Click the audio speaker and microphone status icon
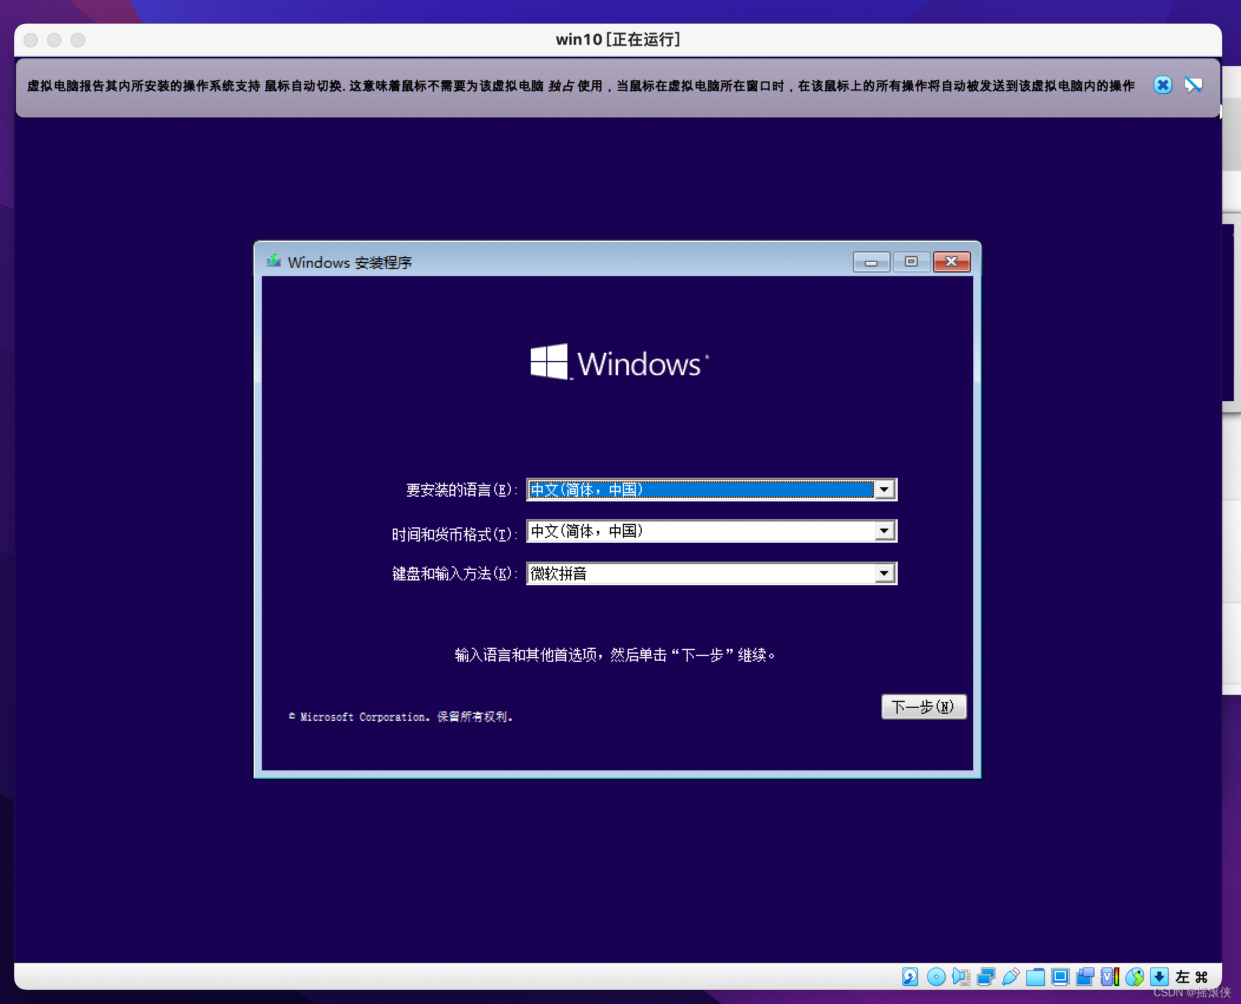The width and height of the screenshot is (1241, 1004). 961,977
